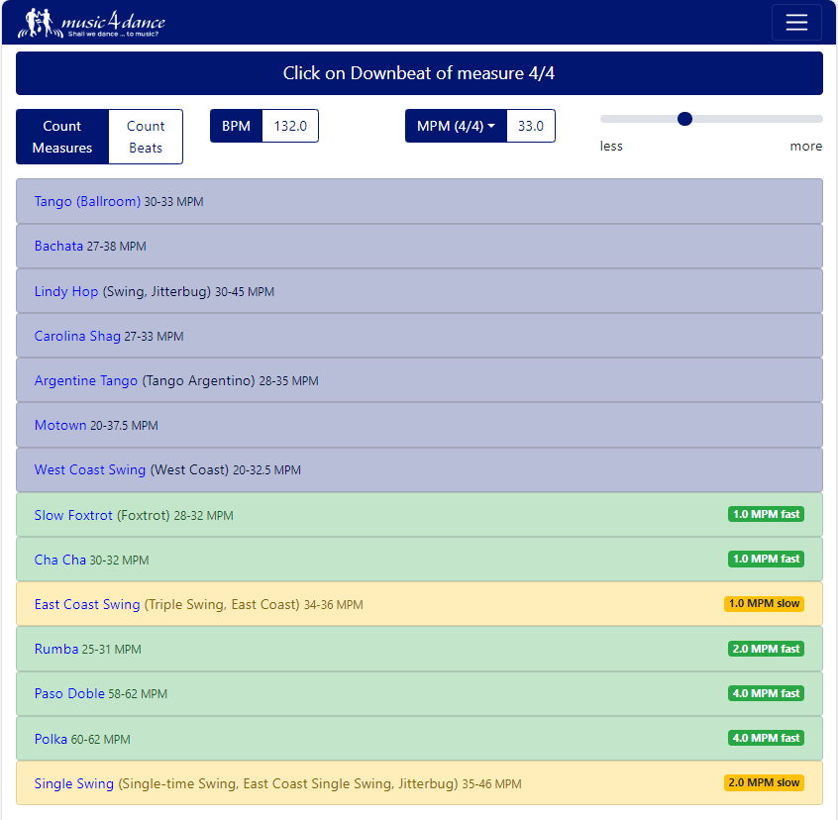Click the less/more range slider handle
The width and height of the screenshot is (838, 820).
pos(684,119)
